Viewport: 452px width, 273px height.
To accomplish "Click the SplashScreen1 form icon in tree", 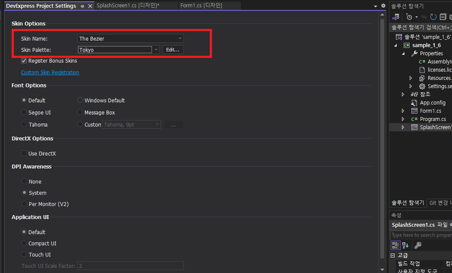I will 414,127.
